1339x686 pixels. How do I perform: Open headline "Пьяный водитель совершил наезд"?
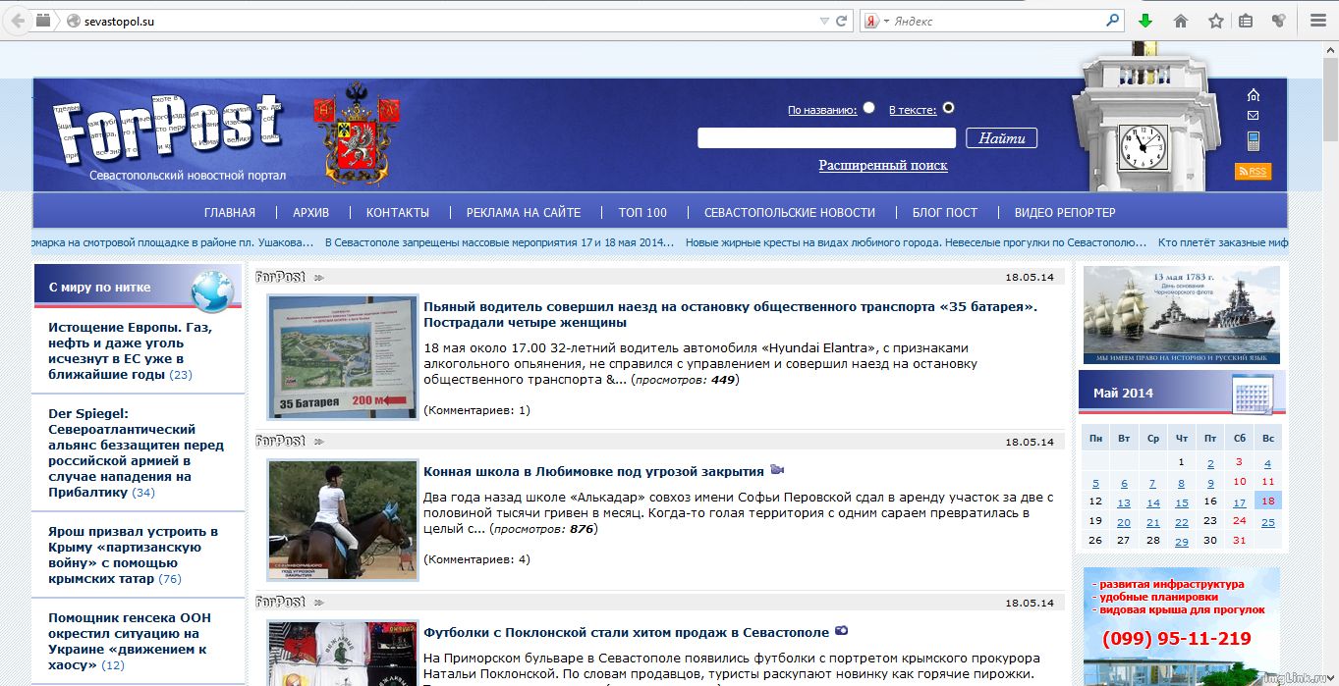click(730, 314)
